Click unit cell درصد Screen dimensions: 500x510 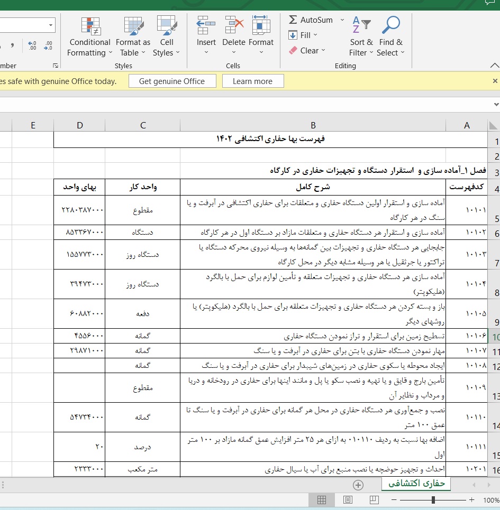tap(142, 447)
